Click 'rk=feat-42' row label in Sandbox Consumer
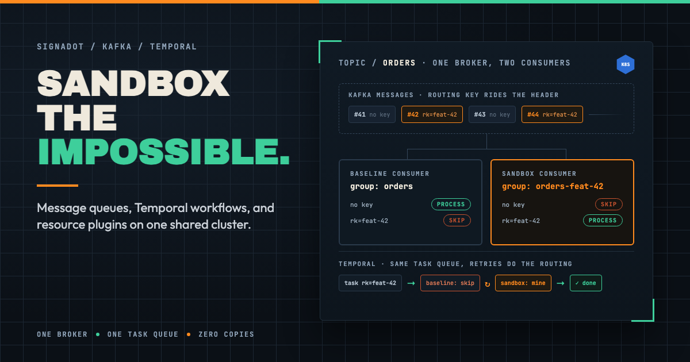Viewport: 690px width, 362px height. tap(521, 221)
